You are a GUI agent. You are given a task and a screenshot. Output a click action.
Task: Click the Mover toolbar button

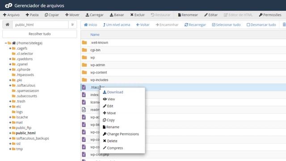(72, 15)
